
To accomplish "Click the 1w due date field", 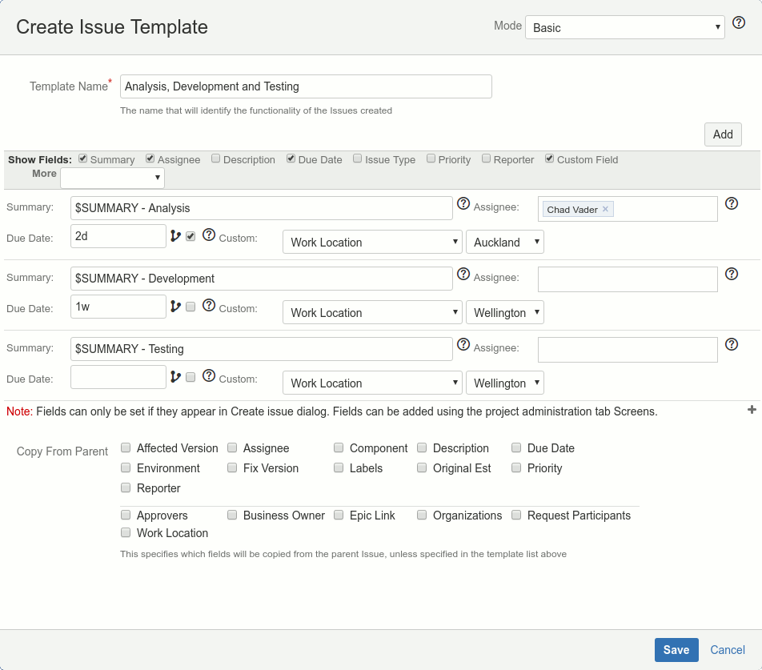I will (118, 307).
